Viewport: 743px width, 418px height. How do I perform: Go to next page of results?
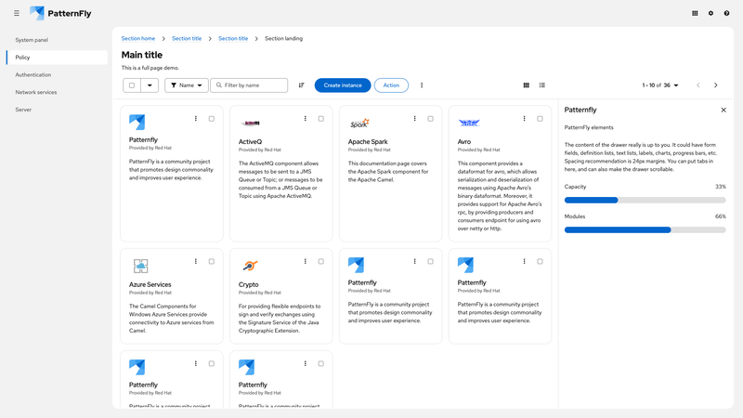point(715,85)
